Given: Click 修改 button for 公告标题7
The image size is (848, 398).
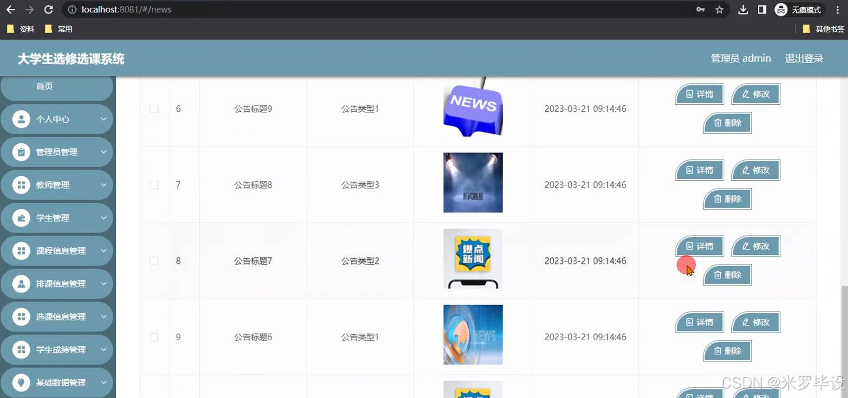Looking at the screenshot, I should point(756,246).
